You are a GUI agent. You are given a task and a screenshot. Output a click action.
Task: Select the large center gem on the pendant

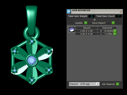click(32, 60)
